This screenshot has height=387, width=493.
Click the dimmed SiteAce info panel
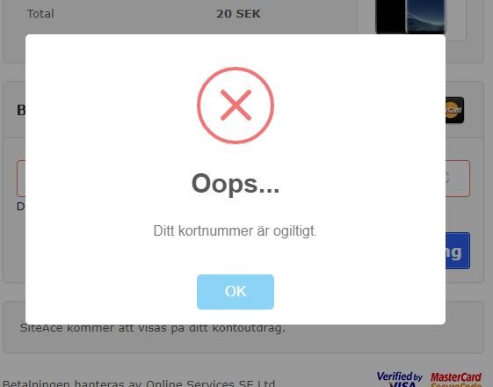click(x=243, y=340)
